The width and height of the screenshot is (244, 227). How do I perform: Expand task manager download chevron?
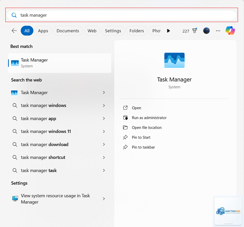coord(104,145)
